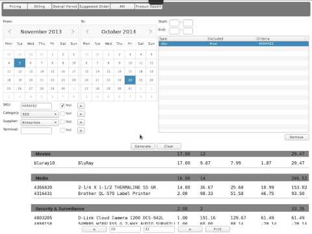Click the End hour input box
The width and height of the screenshot is (312, 234).
tap(174, 31)
